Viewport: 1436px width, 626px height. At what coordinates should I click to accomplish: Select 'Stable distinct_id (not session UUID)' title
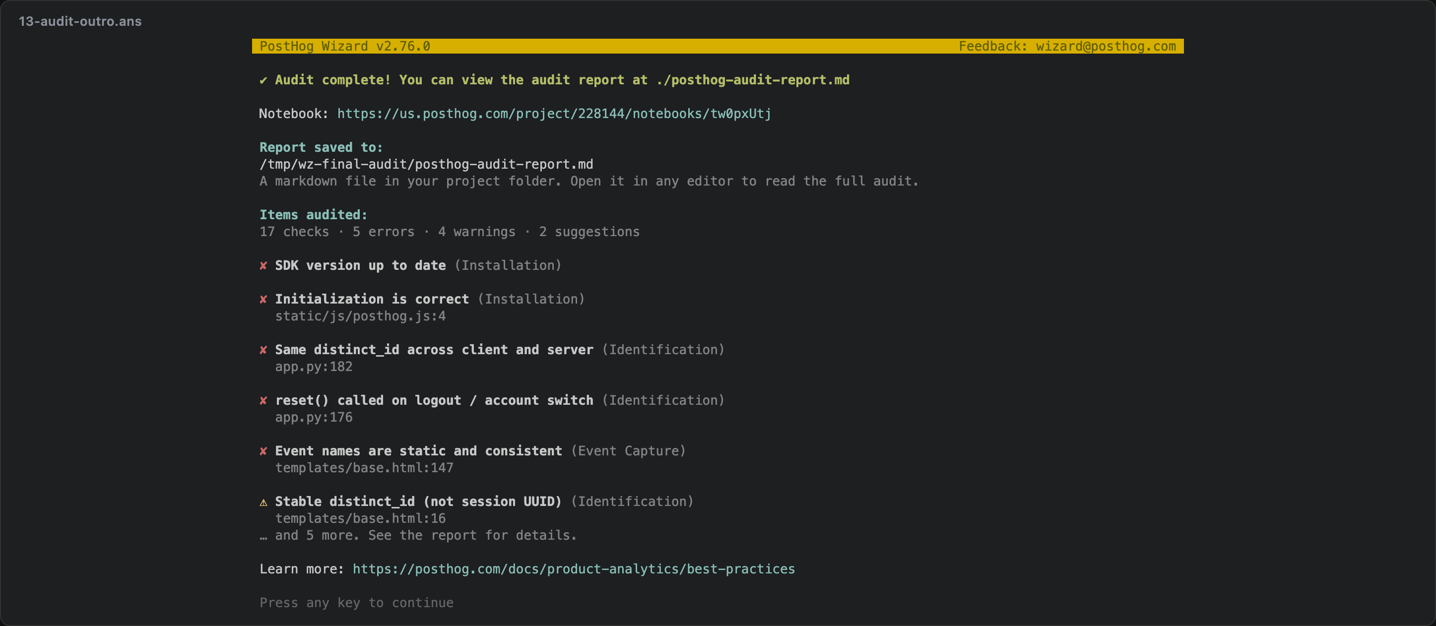click(418, 501)
